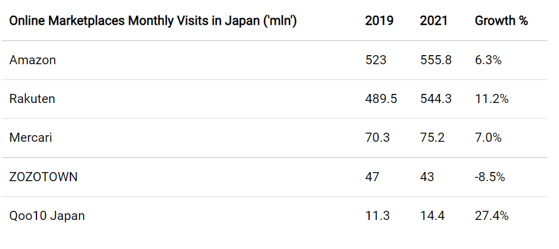Click Qoo10 Japan's 2021 value 14.4
The image size is (559, 249).
click(432, 216)
